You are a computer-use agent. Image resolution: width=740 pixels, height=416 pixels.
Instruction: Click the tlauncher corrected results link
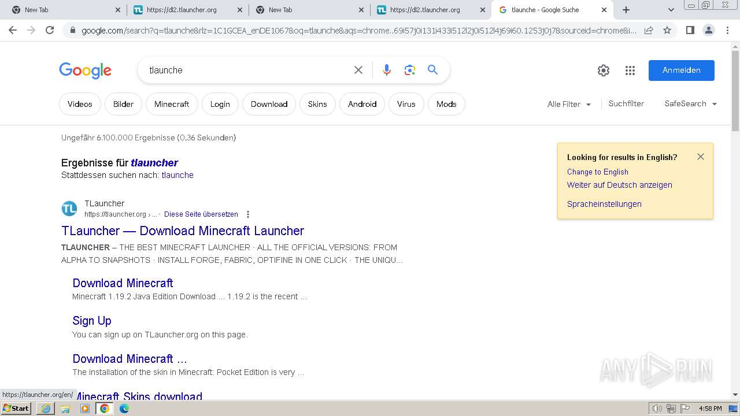pos(154,163)
